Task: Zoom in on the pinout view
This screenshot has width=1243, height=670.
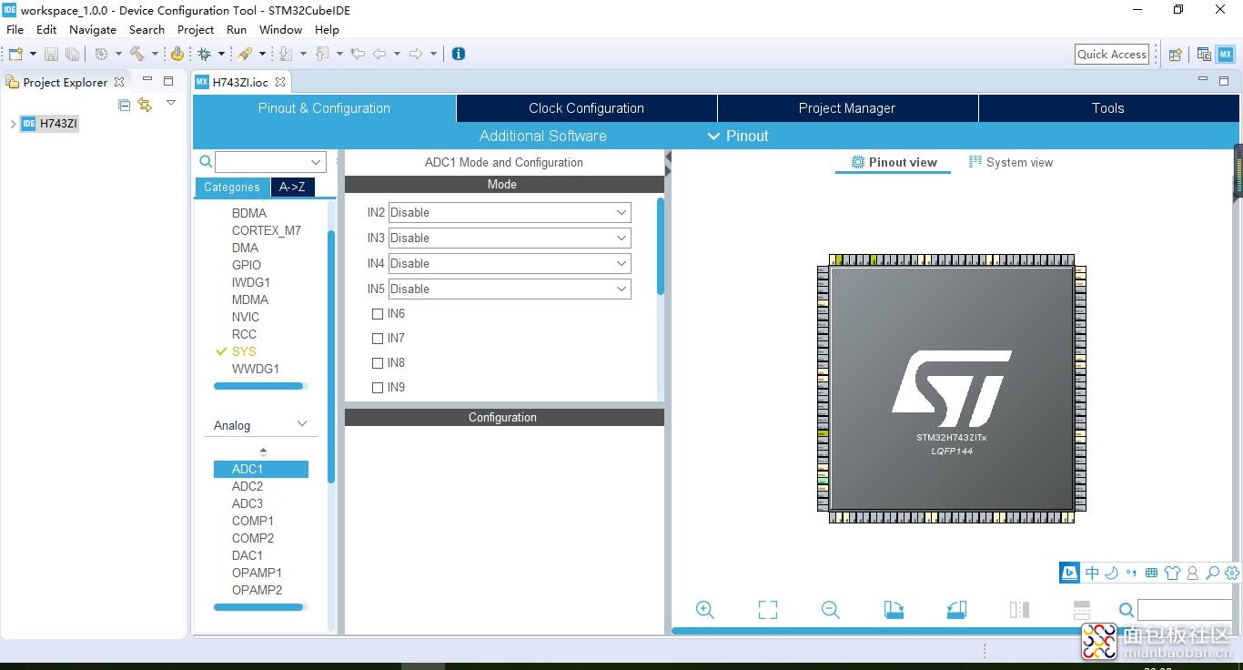Action: coord(704,610)
